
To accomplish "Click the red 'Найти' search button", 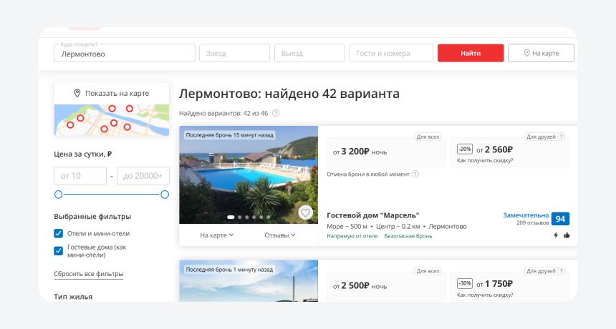I will (471, 53).
